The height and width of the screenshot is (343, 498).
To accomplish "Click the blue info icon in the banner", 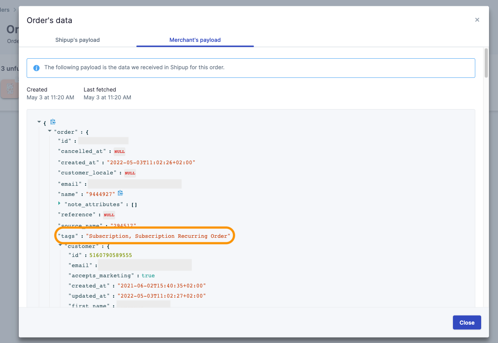I will coord(36,68).
